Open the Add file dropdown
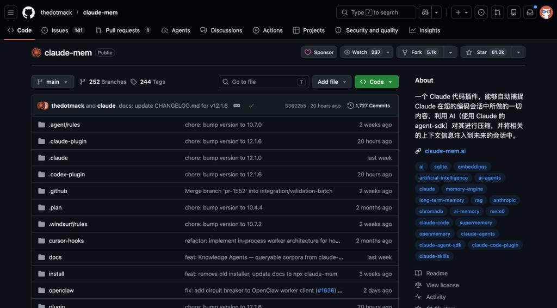 (x=331, y=82)
